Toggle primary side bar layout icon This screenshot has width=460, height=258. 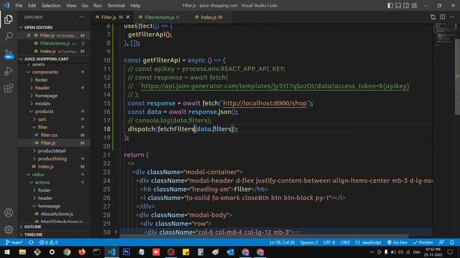pyautogui.click(x=390, y=6)
